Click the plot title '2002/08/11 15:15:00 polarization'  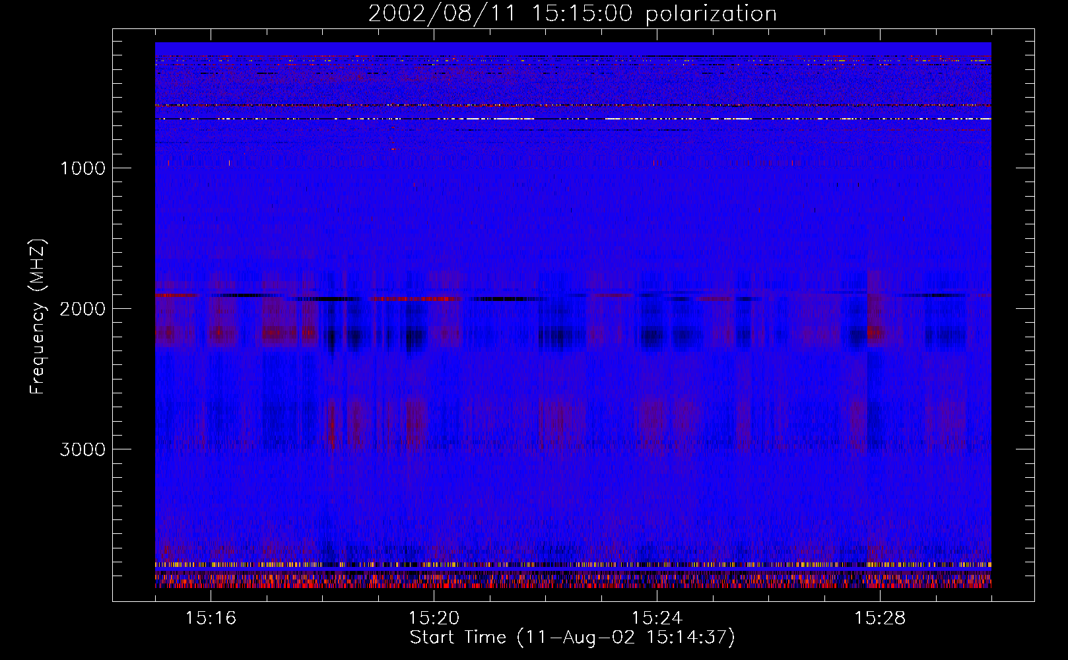pos(572,14)
